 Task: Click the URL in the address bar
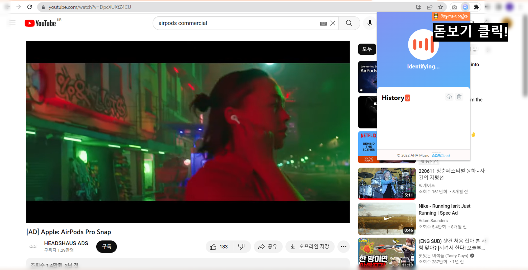[x=90, y=7]
